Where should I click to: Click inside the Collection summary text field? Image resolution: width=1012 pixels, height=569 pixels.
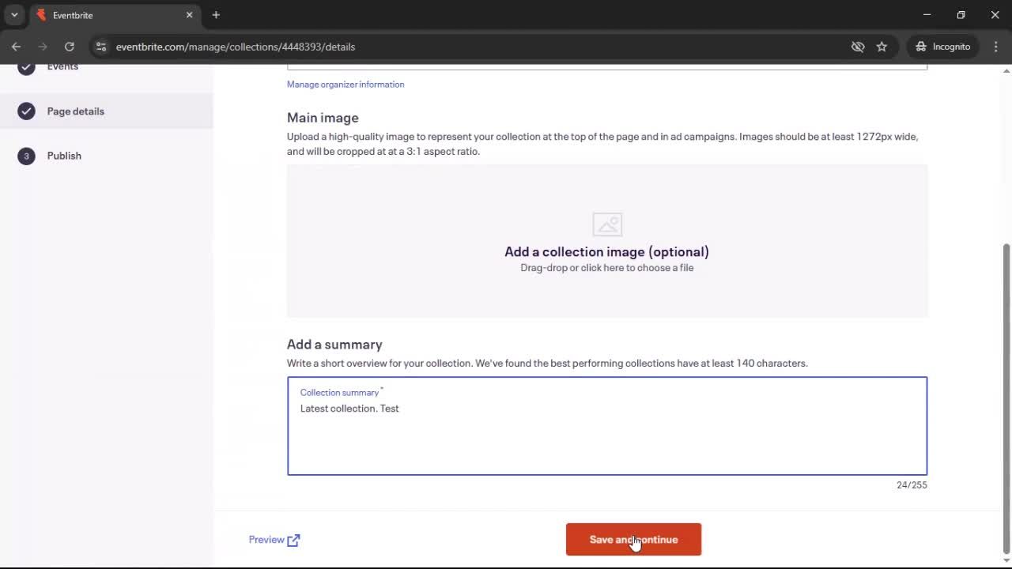pos(607,426)
